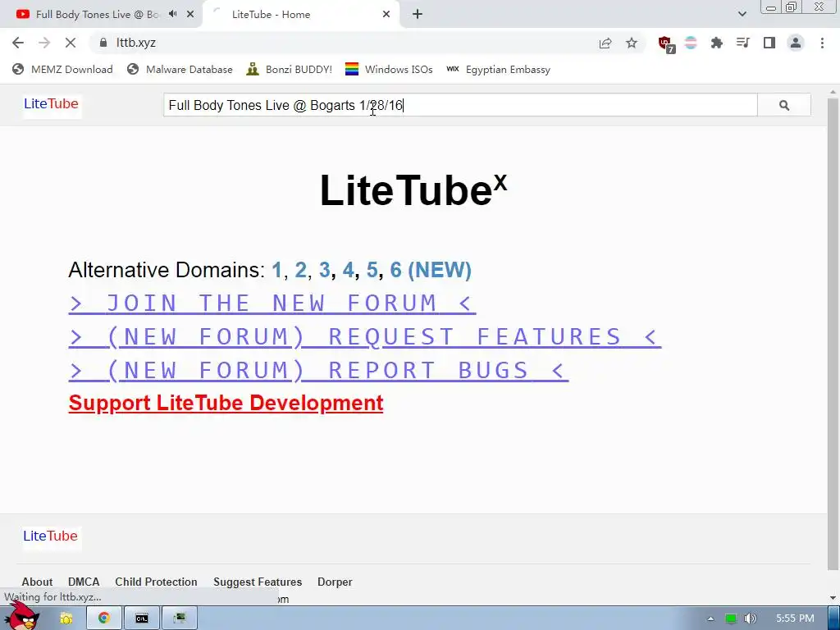The image size is (840, 630).
Task: Switch to the Full Body Tones Live tab
Action: click(x=98, y=15)
